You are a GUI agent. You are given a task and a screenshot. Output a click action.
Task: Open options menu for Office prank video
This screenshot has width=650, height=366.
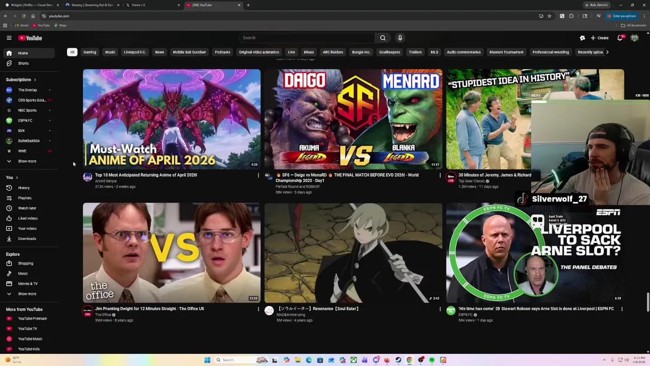click(x=258, y=309)
